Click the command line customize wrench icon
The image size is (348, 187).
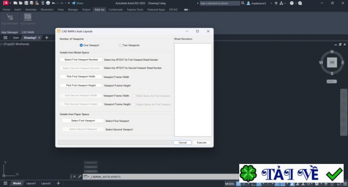coord(80,177)
